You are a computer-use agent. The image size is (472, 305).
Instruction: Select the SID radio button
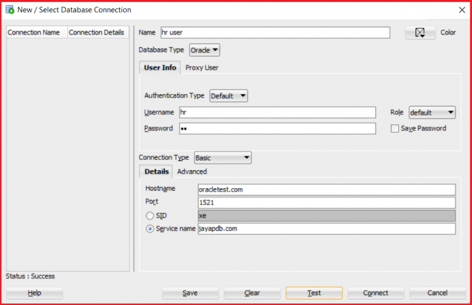tap(149, 216)
